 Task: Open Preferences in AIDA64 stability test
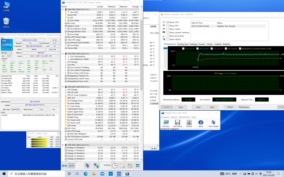click(x=244, y=107)
